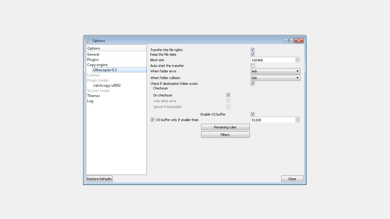Screen dimensions: 390x219
Task: Increase Block size using the up spinner
Action: (x=297, y=58)
